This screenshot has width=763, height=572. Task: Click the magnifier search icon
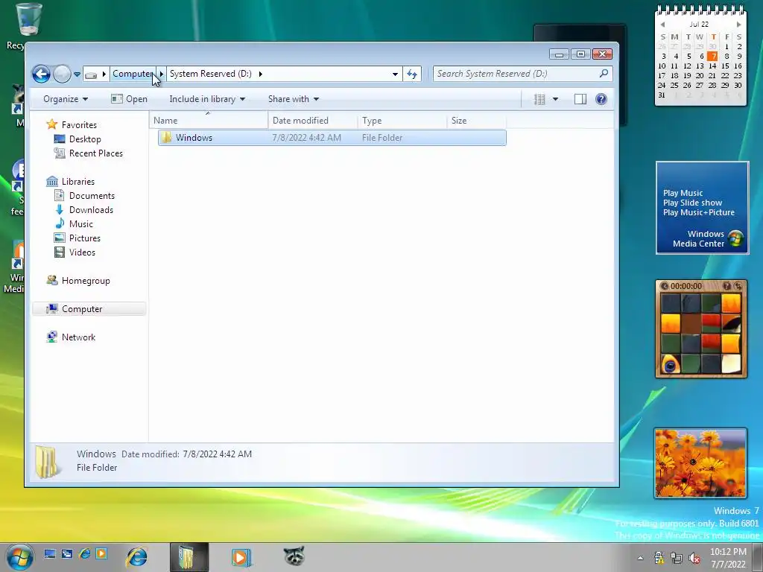tap(604, 74)
